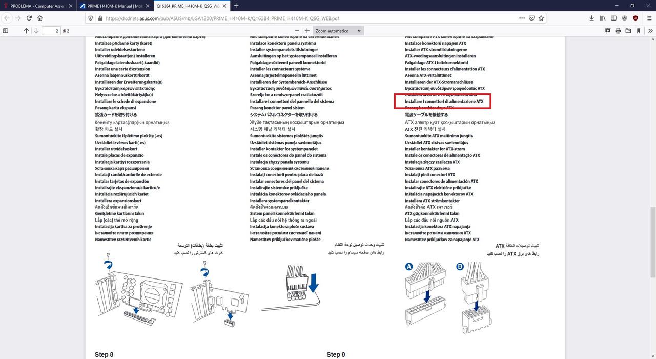656x359 pixels.
Task: Click 'Step 8' heading
Action: (104, 354)
